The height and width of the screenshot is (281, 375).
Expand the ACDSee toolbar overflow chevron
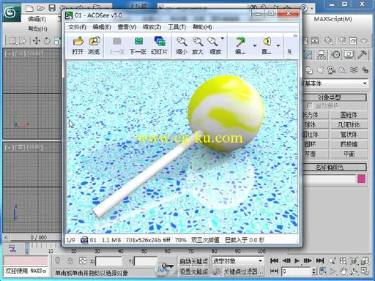click(x=295, y=36)
